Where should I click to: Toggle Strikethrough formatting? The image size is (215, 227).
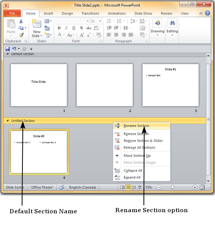89,28
